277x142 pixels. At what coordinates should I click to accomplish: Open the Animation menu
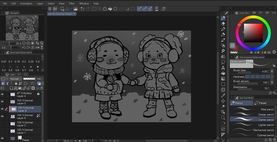click(26, 3)
